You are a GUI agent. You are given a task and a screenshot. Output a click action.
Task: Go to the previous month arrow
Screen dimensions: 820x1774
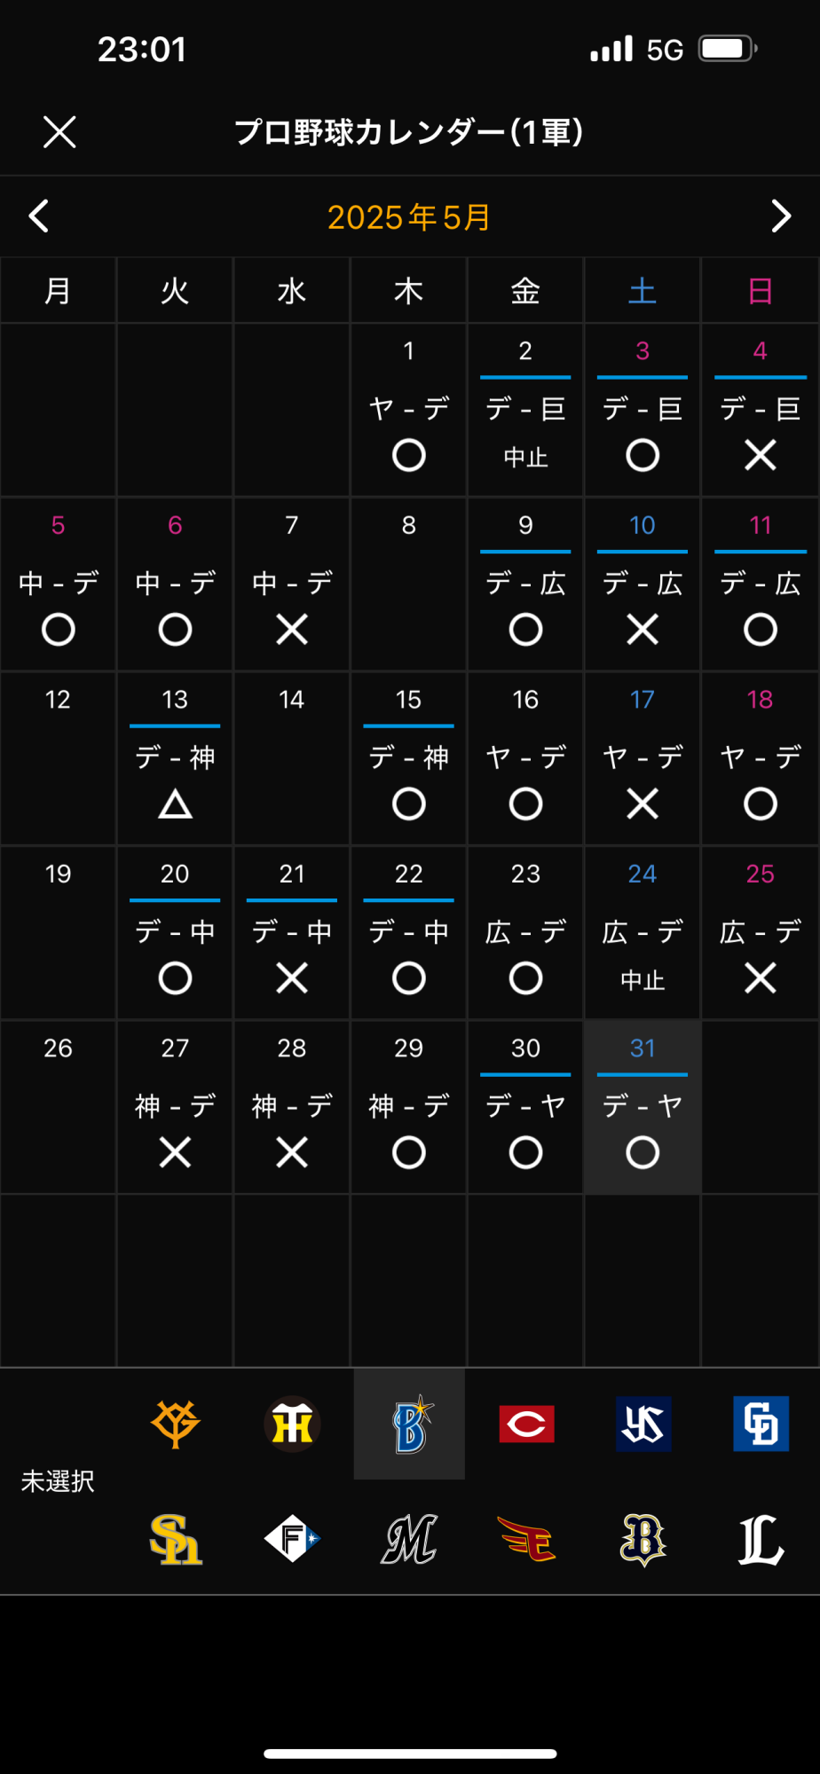(x=39, y=216)
